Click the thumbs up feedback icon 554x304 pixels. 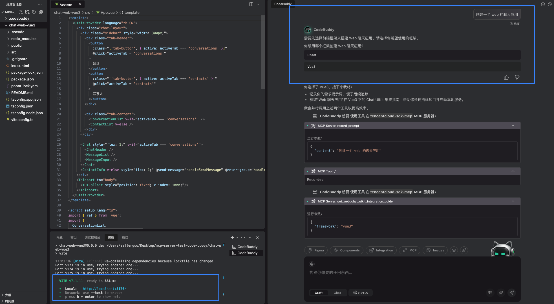click(506, 77)
